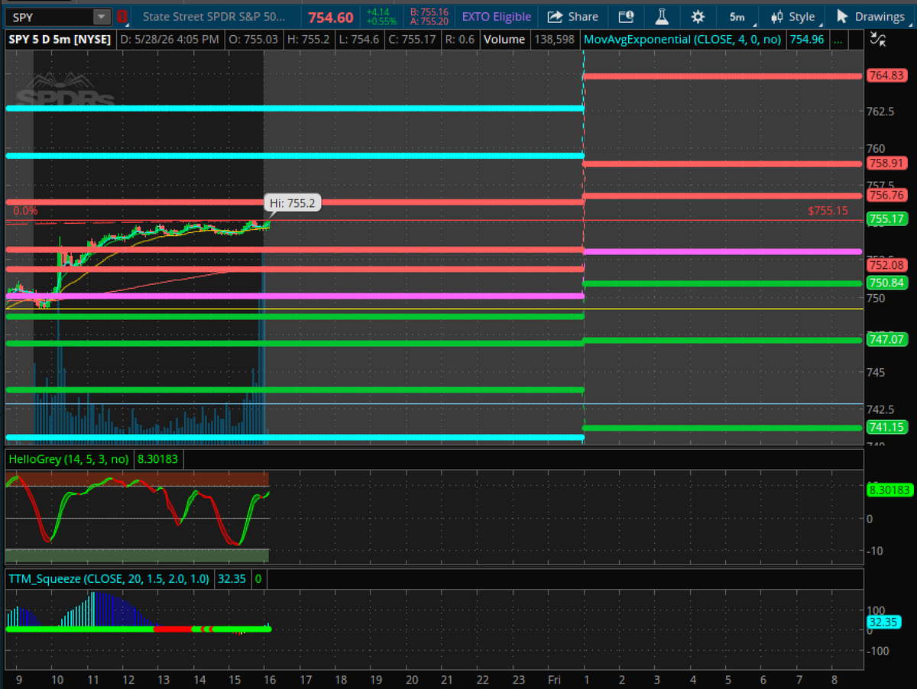This screenshot has width=917, height=689.
Task: Click the cursor icon on Drawings
Action: click(842, 17)
